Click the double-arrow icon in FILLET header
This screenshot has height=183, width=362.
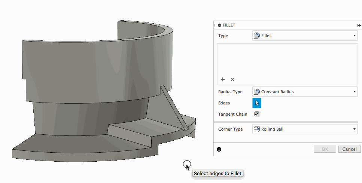click(x=359, y=25)
